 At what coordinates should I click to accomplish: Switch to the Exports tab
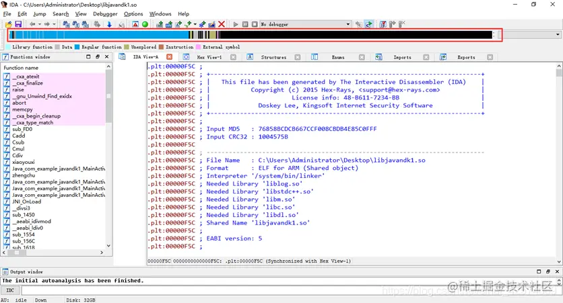tap(466, 57)
